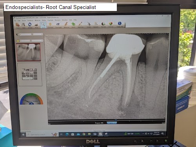This screenshot has height=147, width=196.
Task: Open the Edit menu
Action: [19, 21]
